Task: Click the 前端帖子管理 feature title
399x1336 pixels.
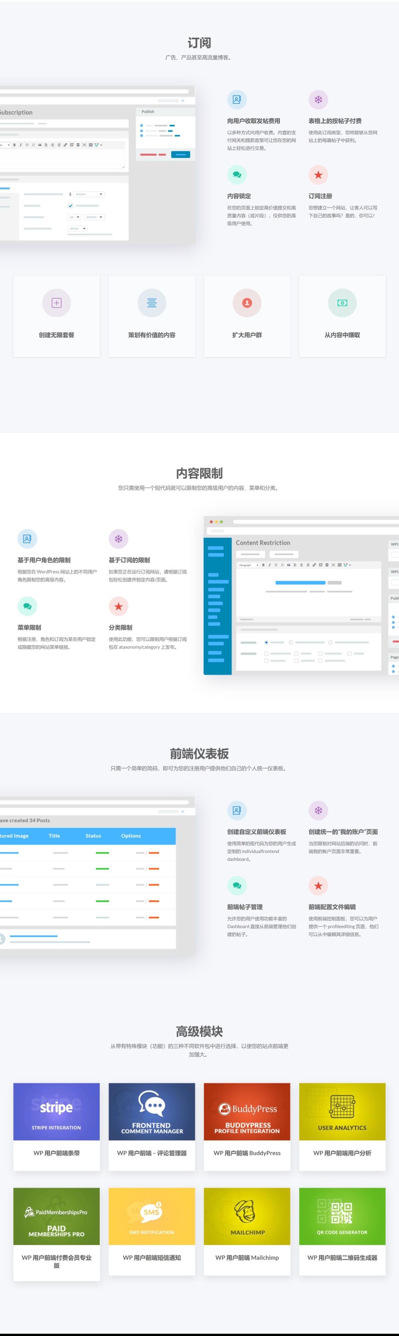Action: pos(245,907)
